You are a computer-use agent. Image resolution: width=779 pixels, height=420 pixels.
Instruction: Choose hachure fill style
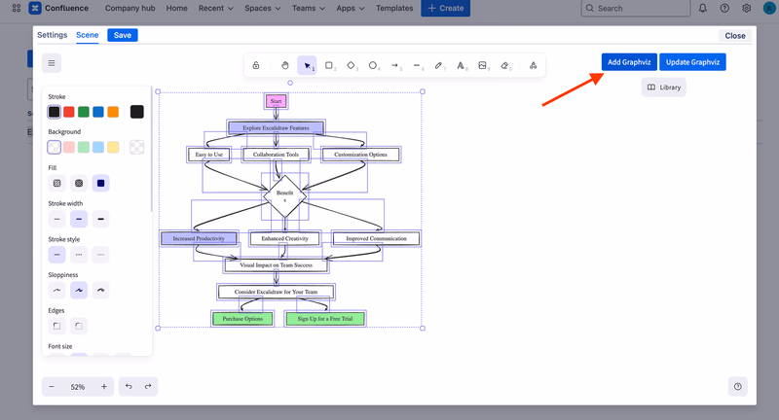tap(57, 183)
